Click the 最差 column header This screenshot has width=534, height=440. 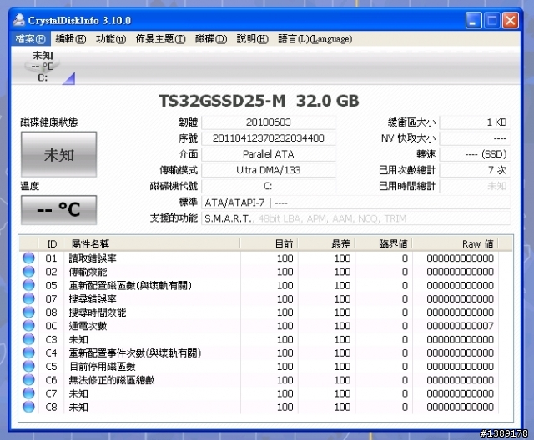pos(326,244)
